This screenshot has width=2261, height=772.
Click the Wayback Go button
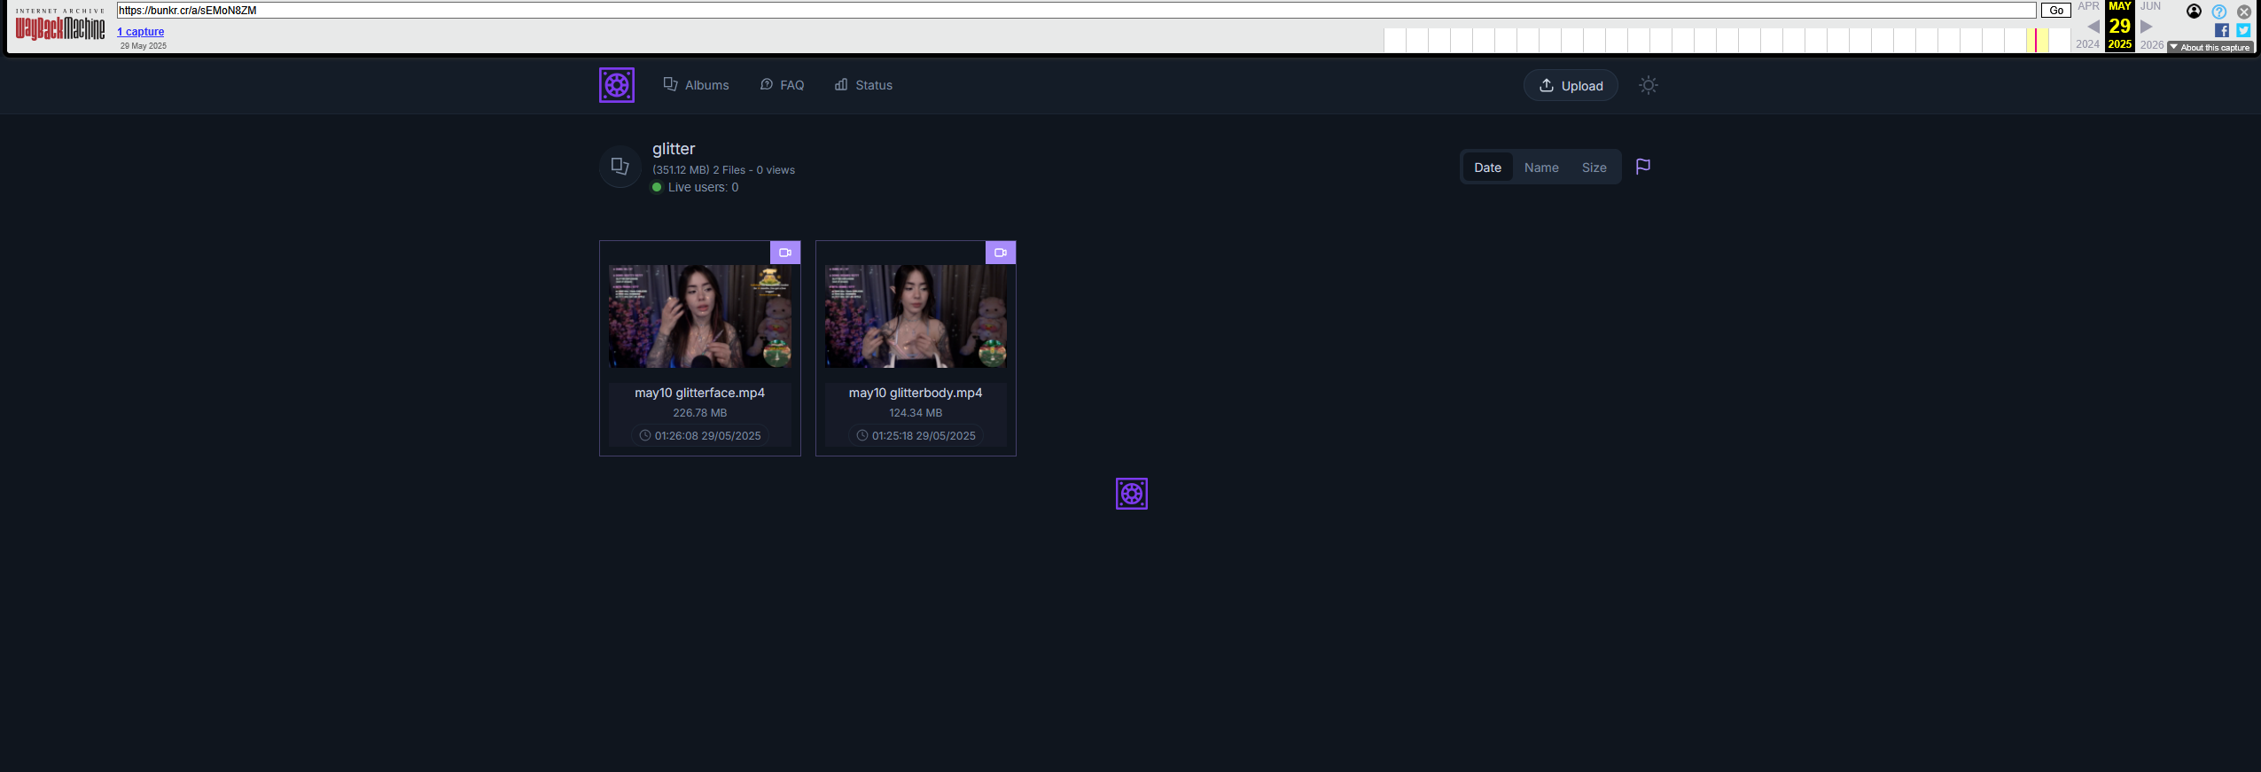pos(2056,11)
